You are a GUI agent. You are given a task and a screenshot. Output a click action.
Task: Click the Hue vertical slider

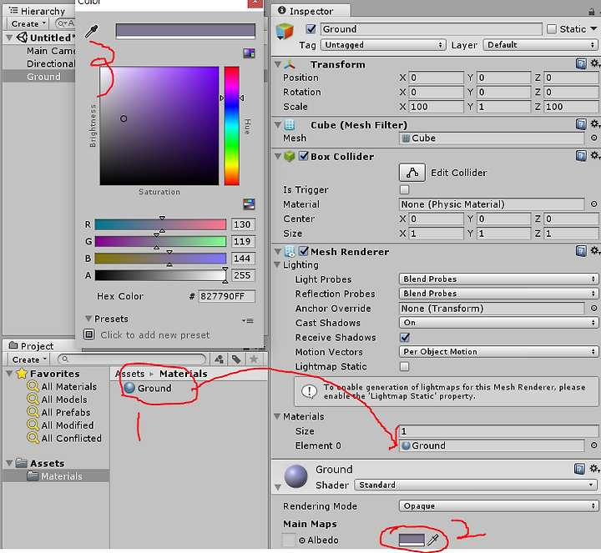232,126
